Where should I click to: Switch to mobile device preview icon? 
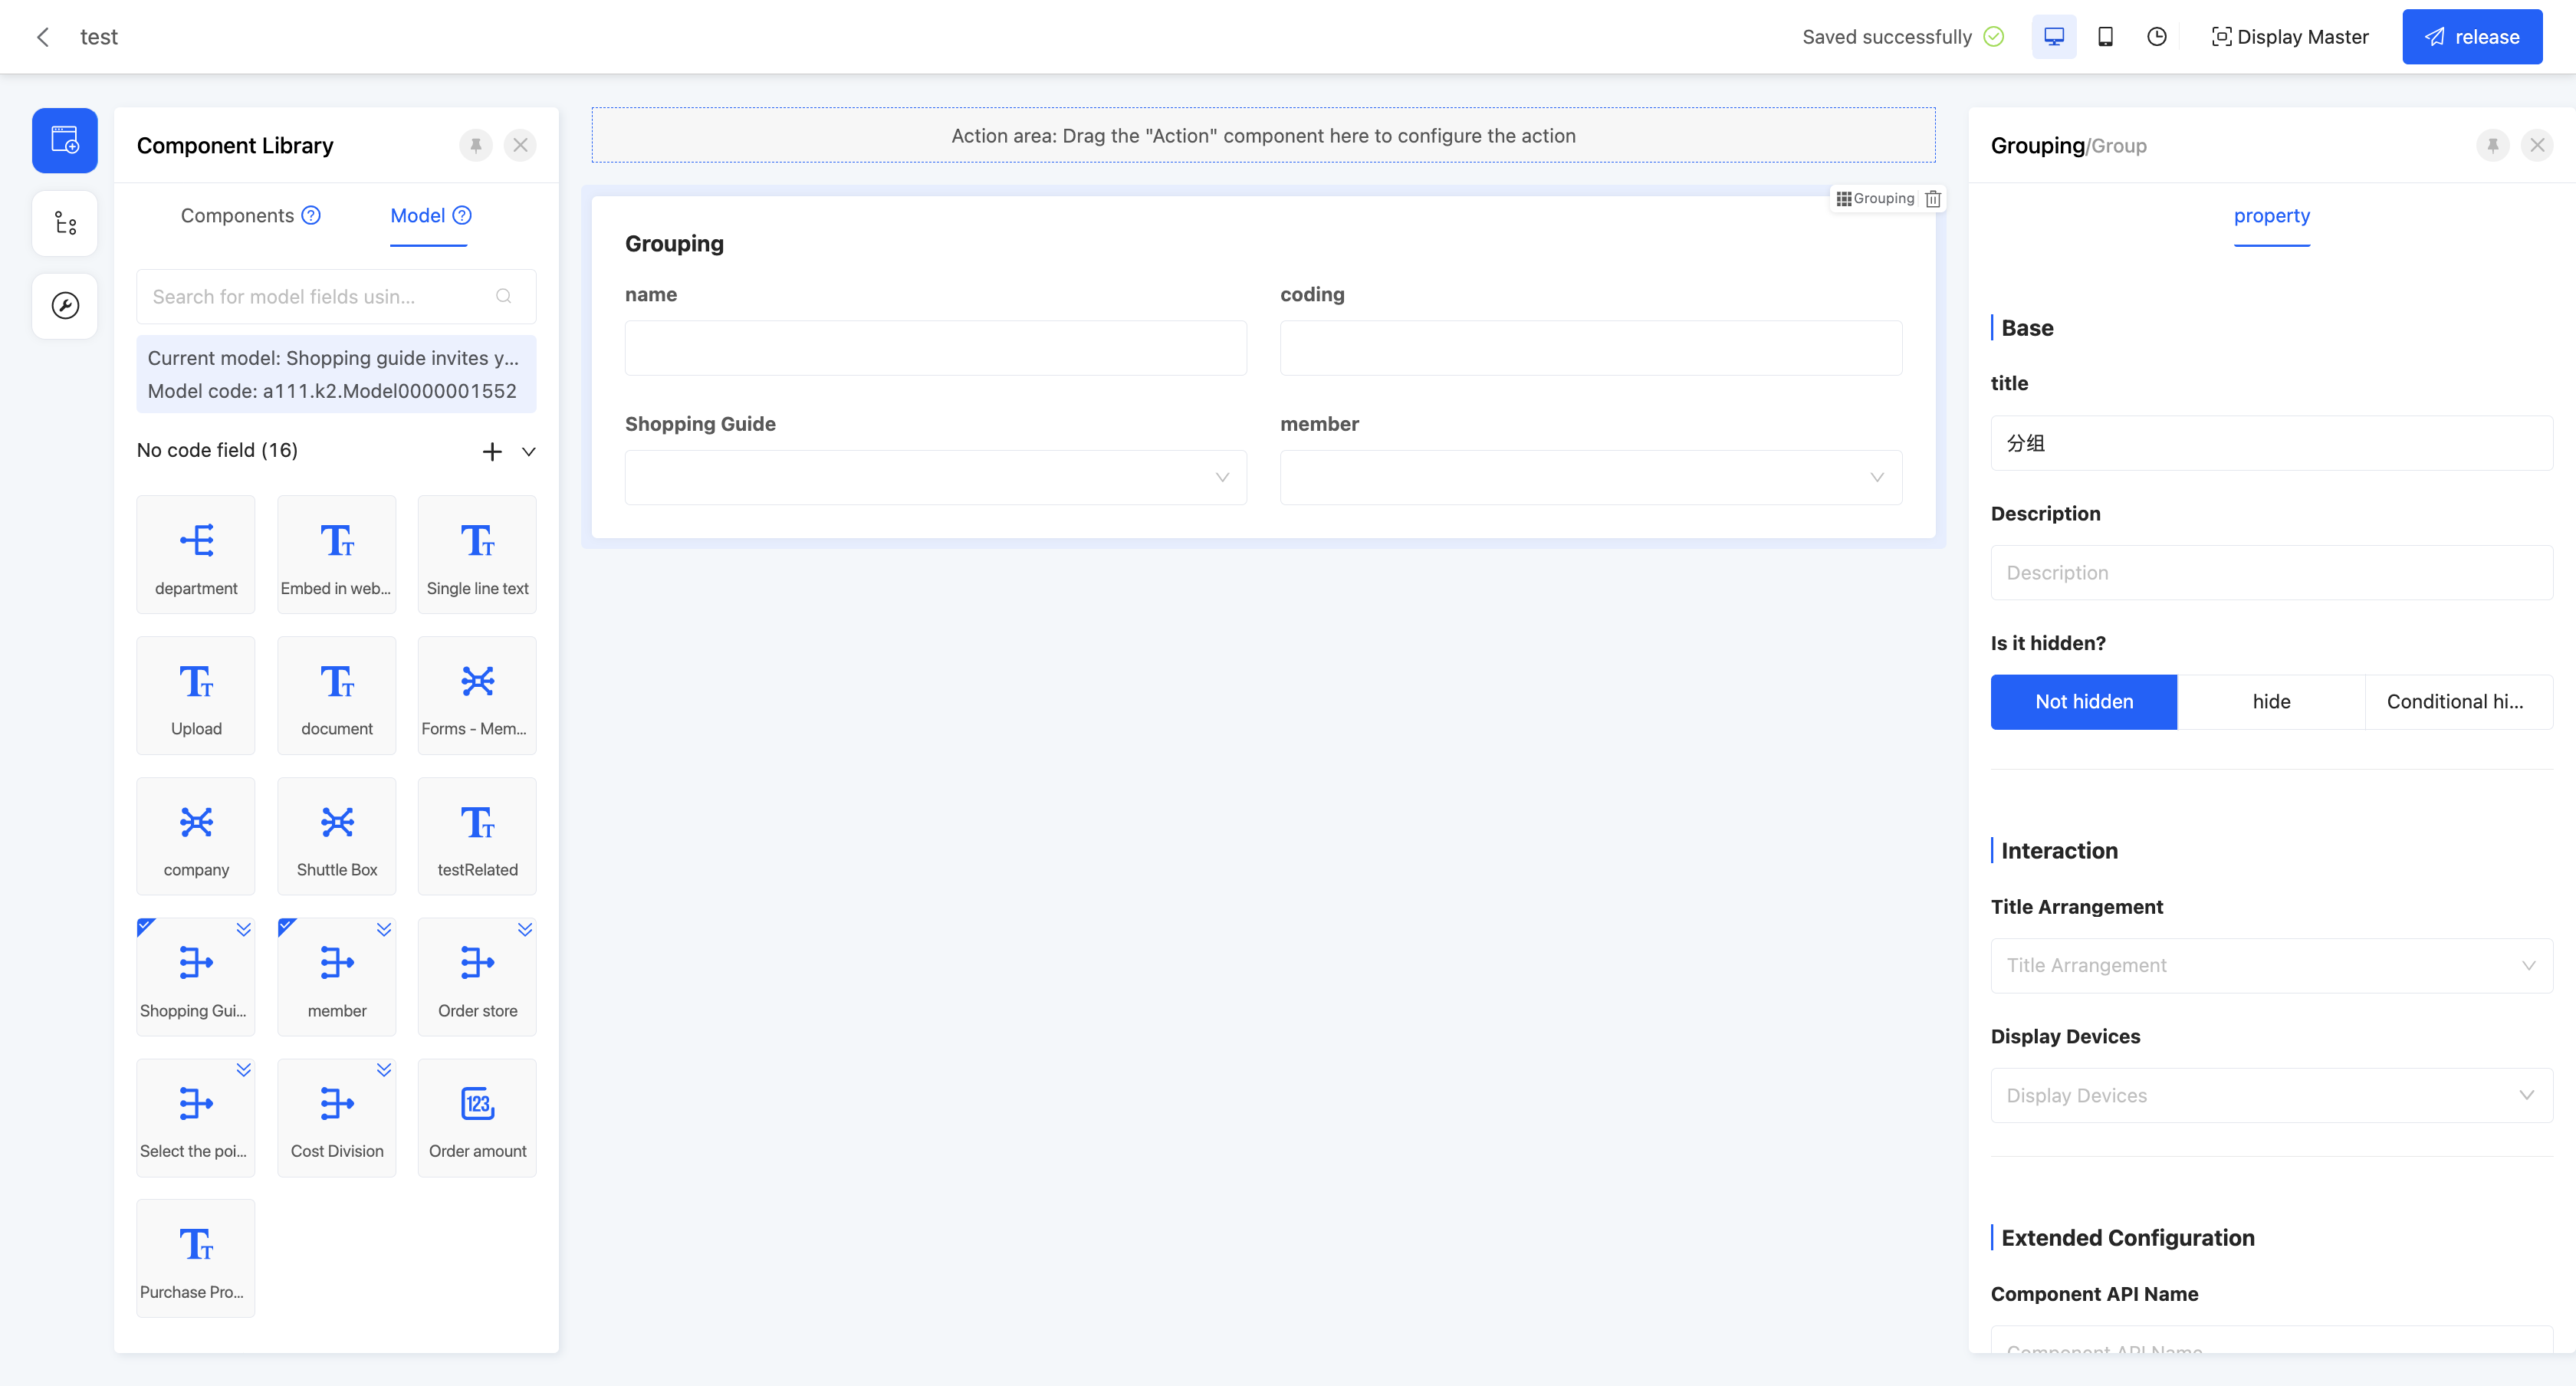(x=2105, y=37)
